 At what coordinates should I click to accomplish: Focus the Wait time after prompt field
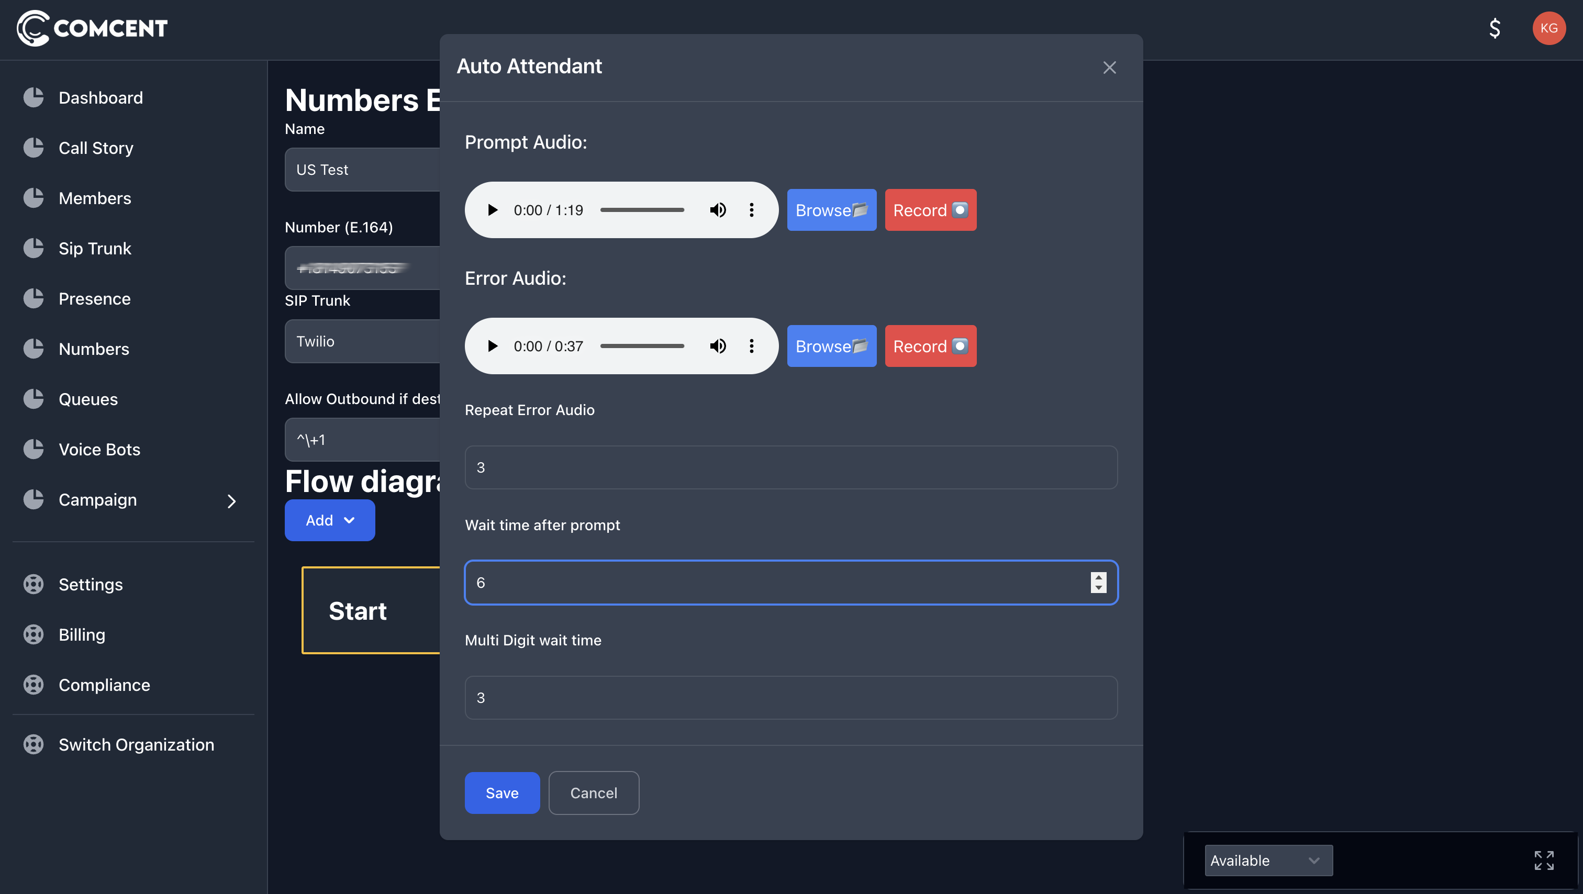(791, 583)
